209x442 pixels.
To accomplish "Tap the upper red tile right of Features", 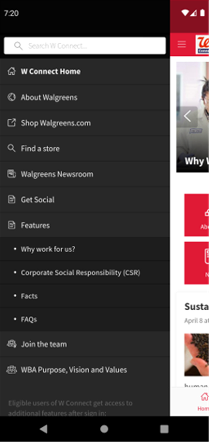I will point(197,215).
